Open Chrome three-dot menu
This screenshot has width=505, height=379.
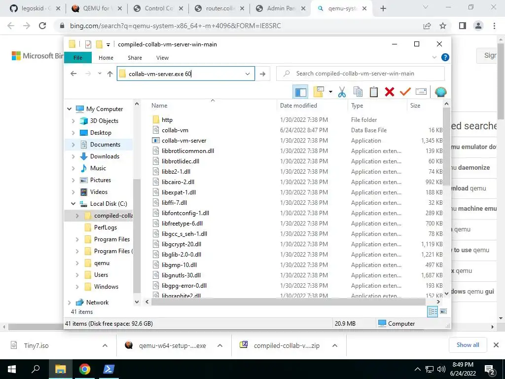(x=494, y=26)
